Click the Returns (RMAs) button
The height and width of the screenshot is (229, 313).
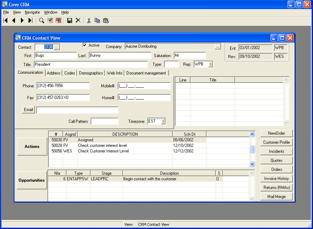[276, 188]
